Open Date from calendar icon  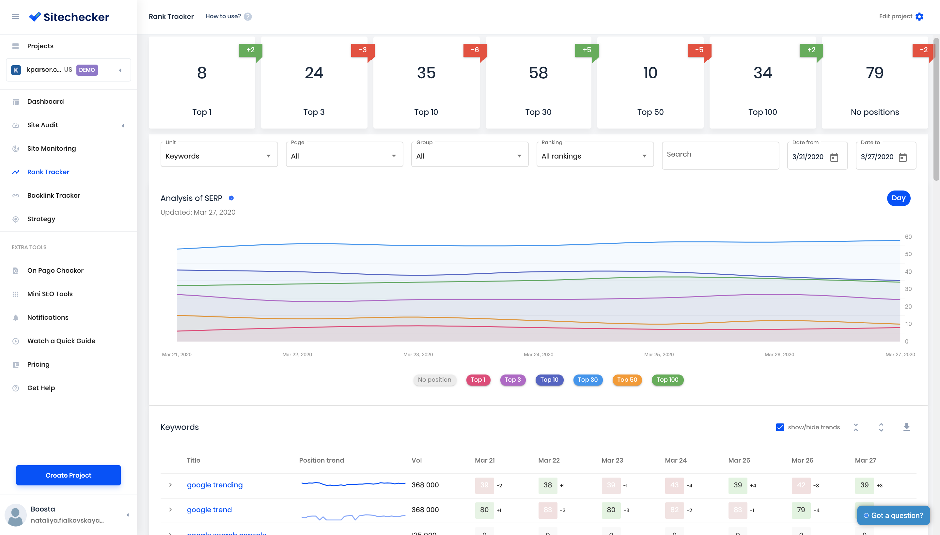click(834, 157)
